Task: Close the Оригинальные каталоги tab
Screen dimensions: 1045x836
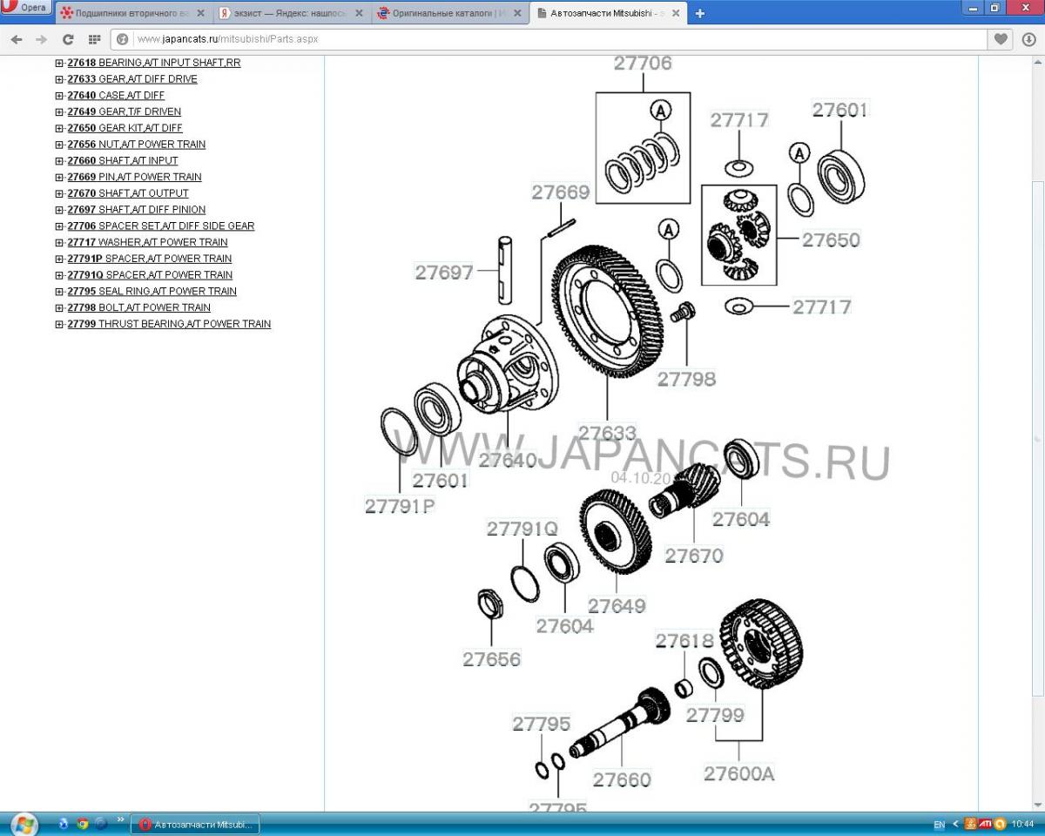Action: click(x=517, y=13)
